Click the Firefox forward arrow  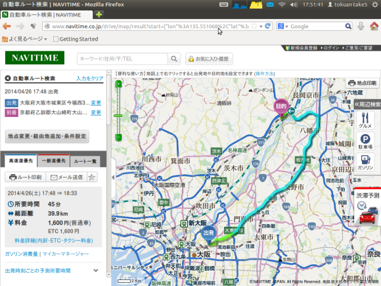20,26
